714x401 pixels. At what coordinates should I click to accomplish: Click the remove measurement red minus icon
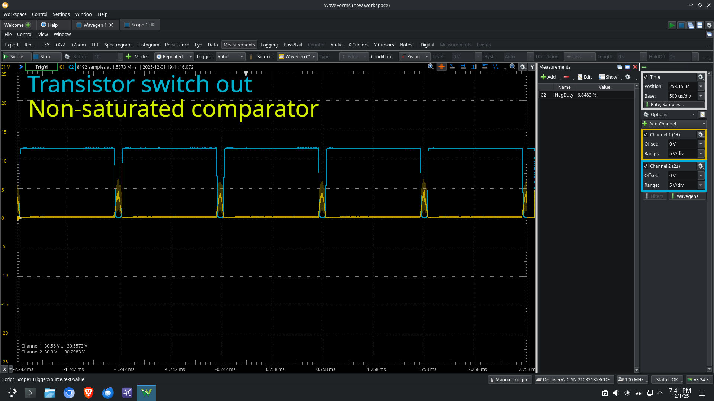566,77
